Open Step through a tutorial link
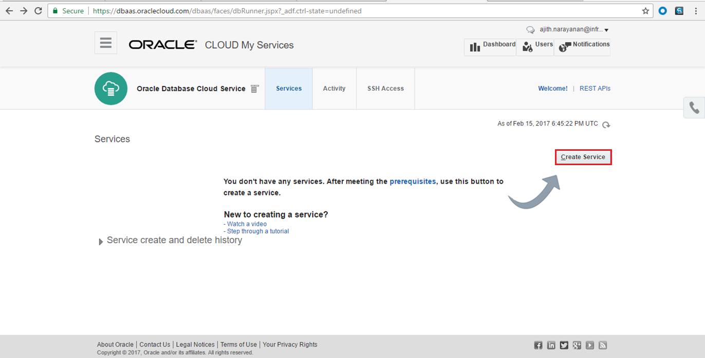The height and width of the screenshot is (358, 705). click(x=258, y=231)
